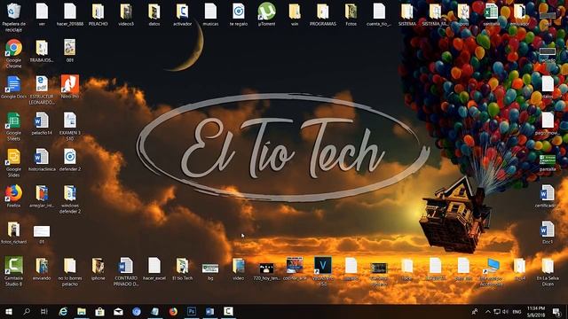The height and width of the screenshot is (319, 568).
Task: Switch to Photoshop on taskbar
Action: 192,312
